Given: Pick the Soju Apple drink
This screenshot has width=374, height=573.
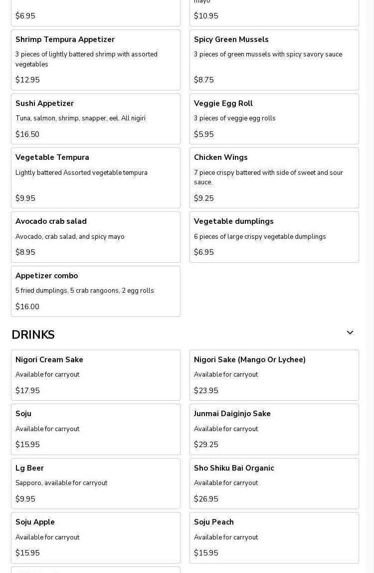Looking at the screenshot, I should click(96, 538).
